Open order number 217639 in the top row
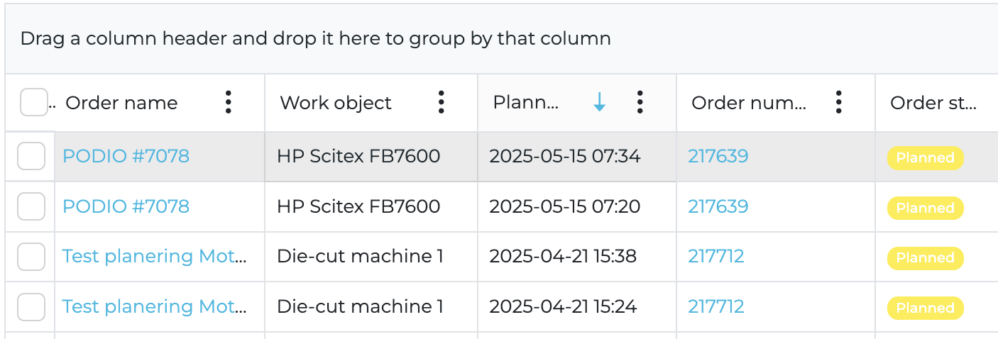This screenshot has height=339, width=998. [718, 156]
